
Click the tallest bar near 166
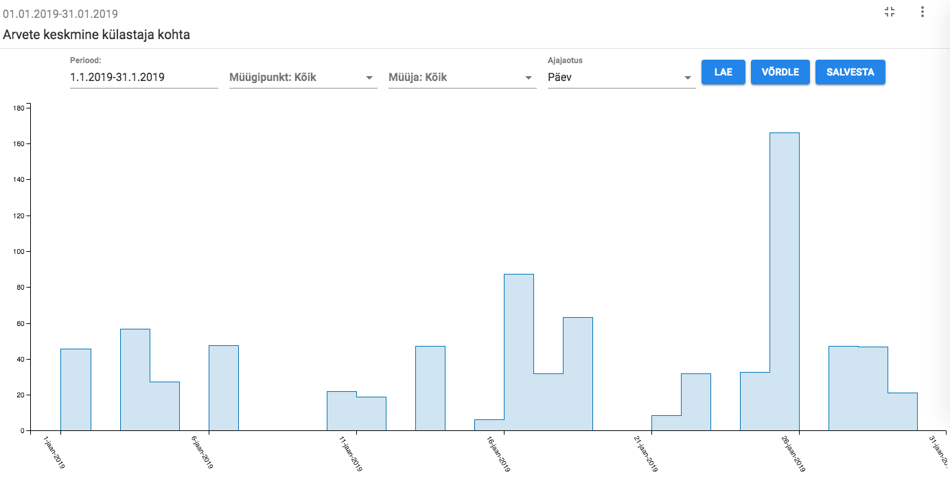click(785, 281)
